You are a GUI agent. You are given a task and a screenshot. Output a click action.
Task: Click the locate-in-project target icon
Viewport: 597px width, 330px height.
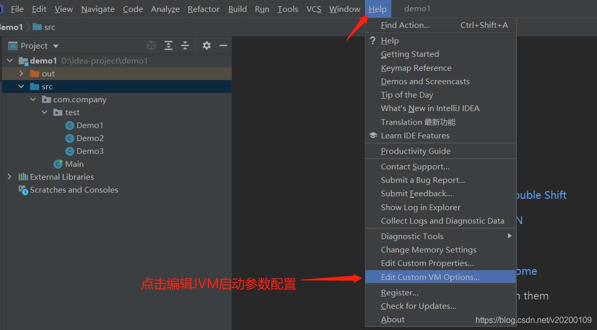coord(151,45)
